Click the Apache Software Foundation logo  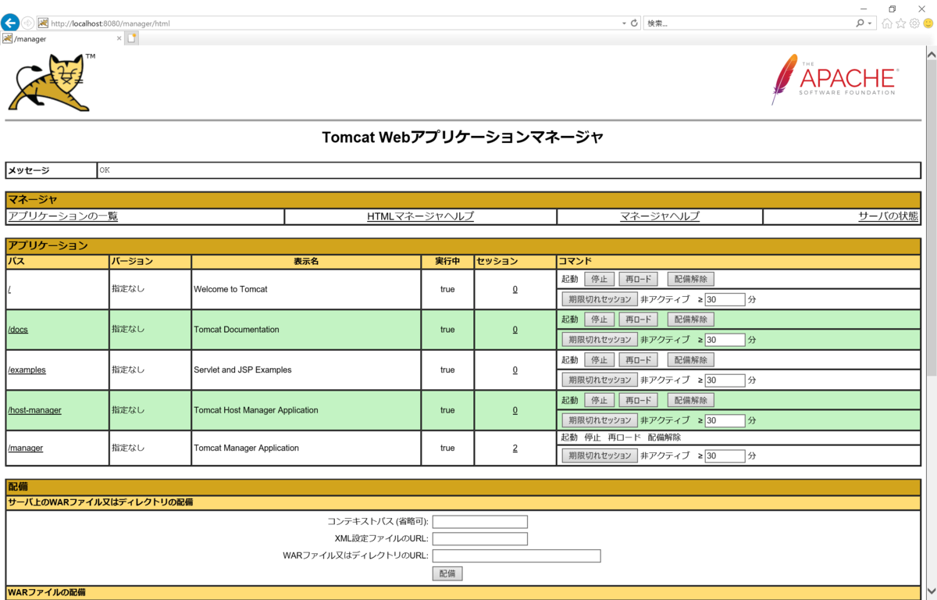click(834, 80)
